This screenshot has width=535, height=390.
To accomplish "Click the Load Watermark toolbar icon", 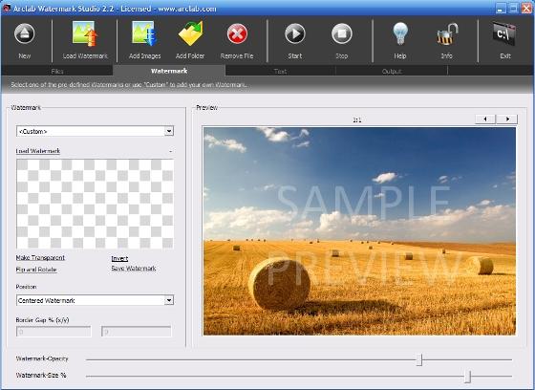I will pos(85,33).
